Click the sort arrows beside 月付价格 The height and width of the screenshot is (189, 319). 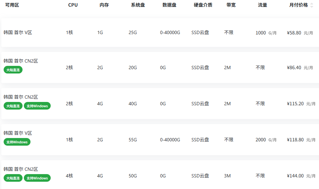pos(311,5)
